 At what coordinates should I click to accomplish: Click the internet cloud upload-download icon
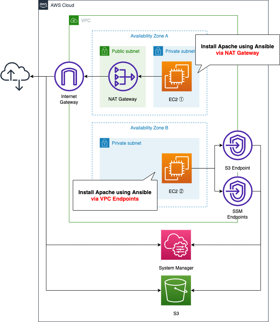point(15,76)
